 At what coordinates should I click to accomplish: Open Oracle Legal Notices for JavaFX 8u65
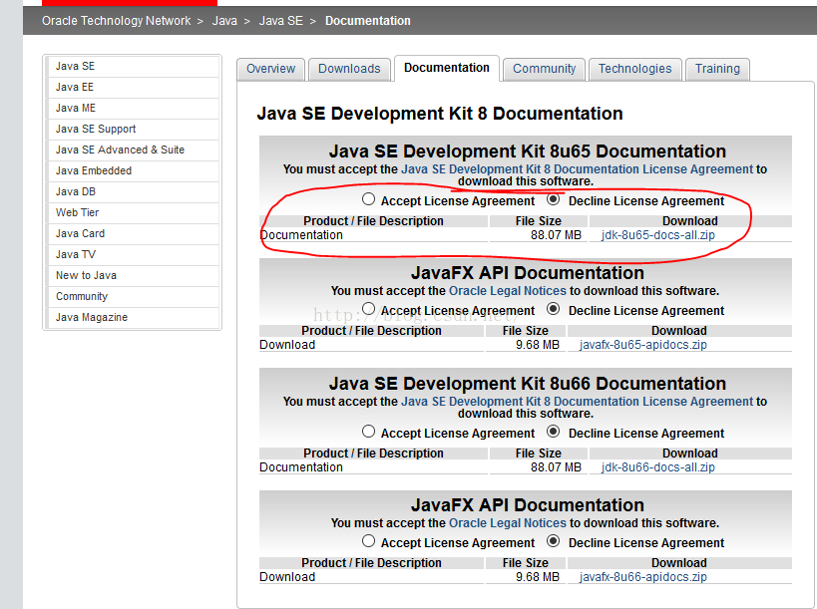[508, 291]
